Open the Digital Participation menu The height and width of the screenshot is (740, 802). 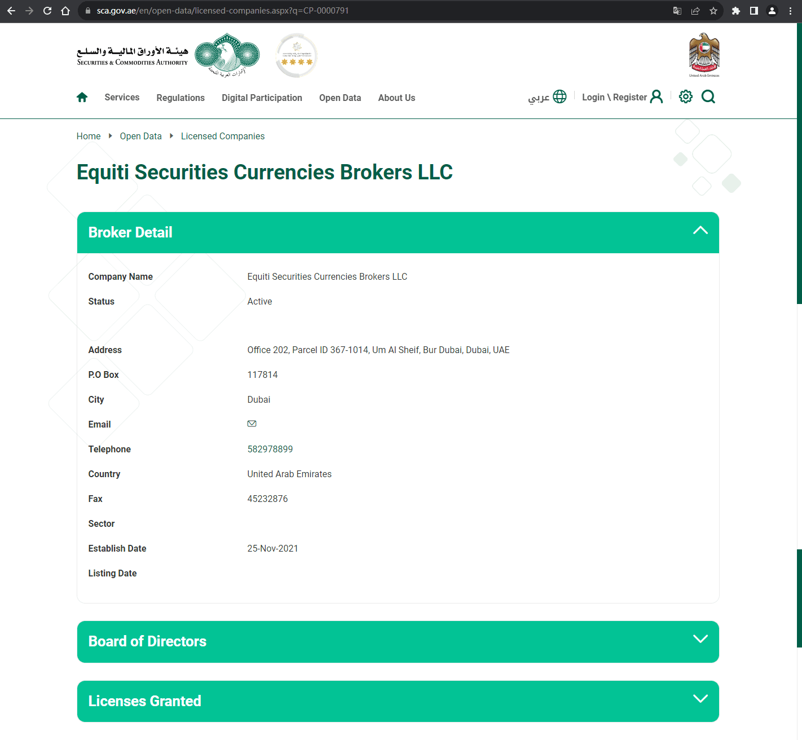pyautogui.click(x=262, y=98)
